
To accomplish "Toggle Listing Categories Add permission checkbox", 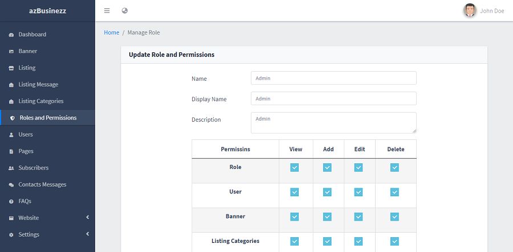I will (327, 241).
